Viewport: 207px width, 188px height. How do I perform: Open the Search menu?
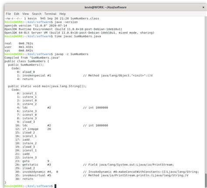(x=37, y=14)
